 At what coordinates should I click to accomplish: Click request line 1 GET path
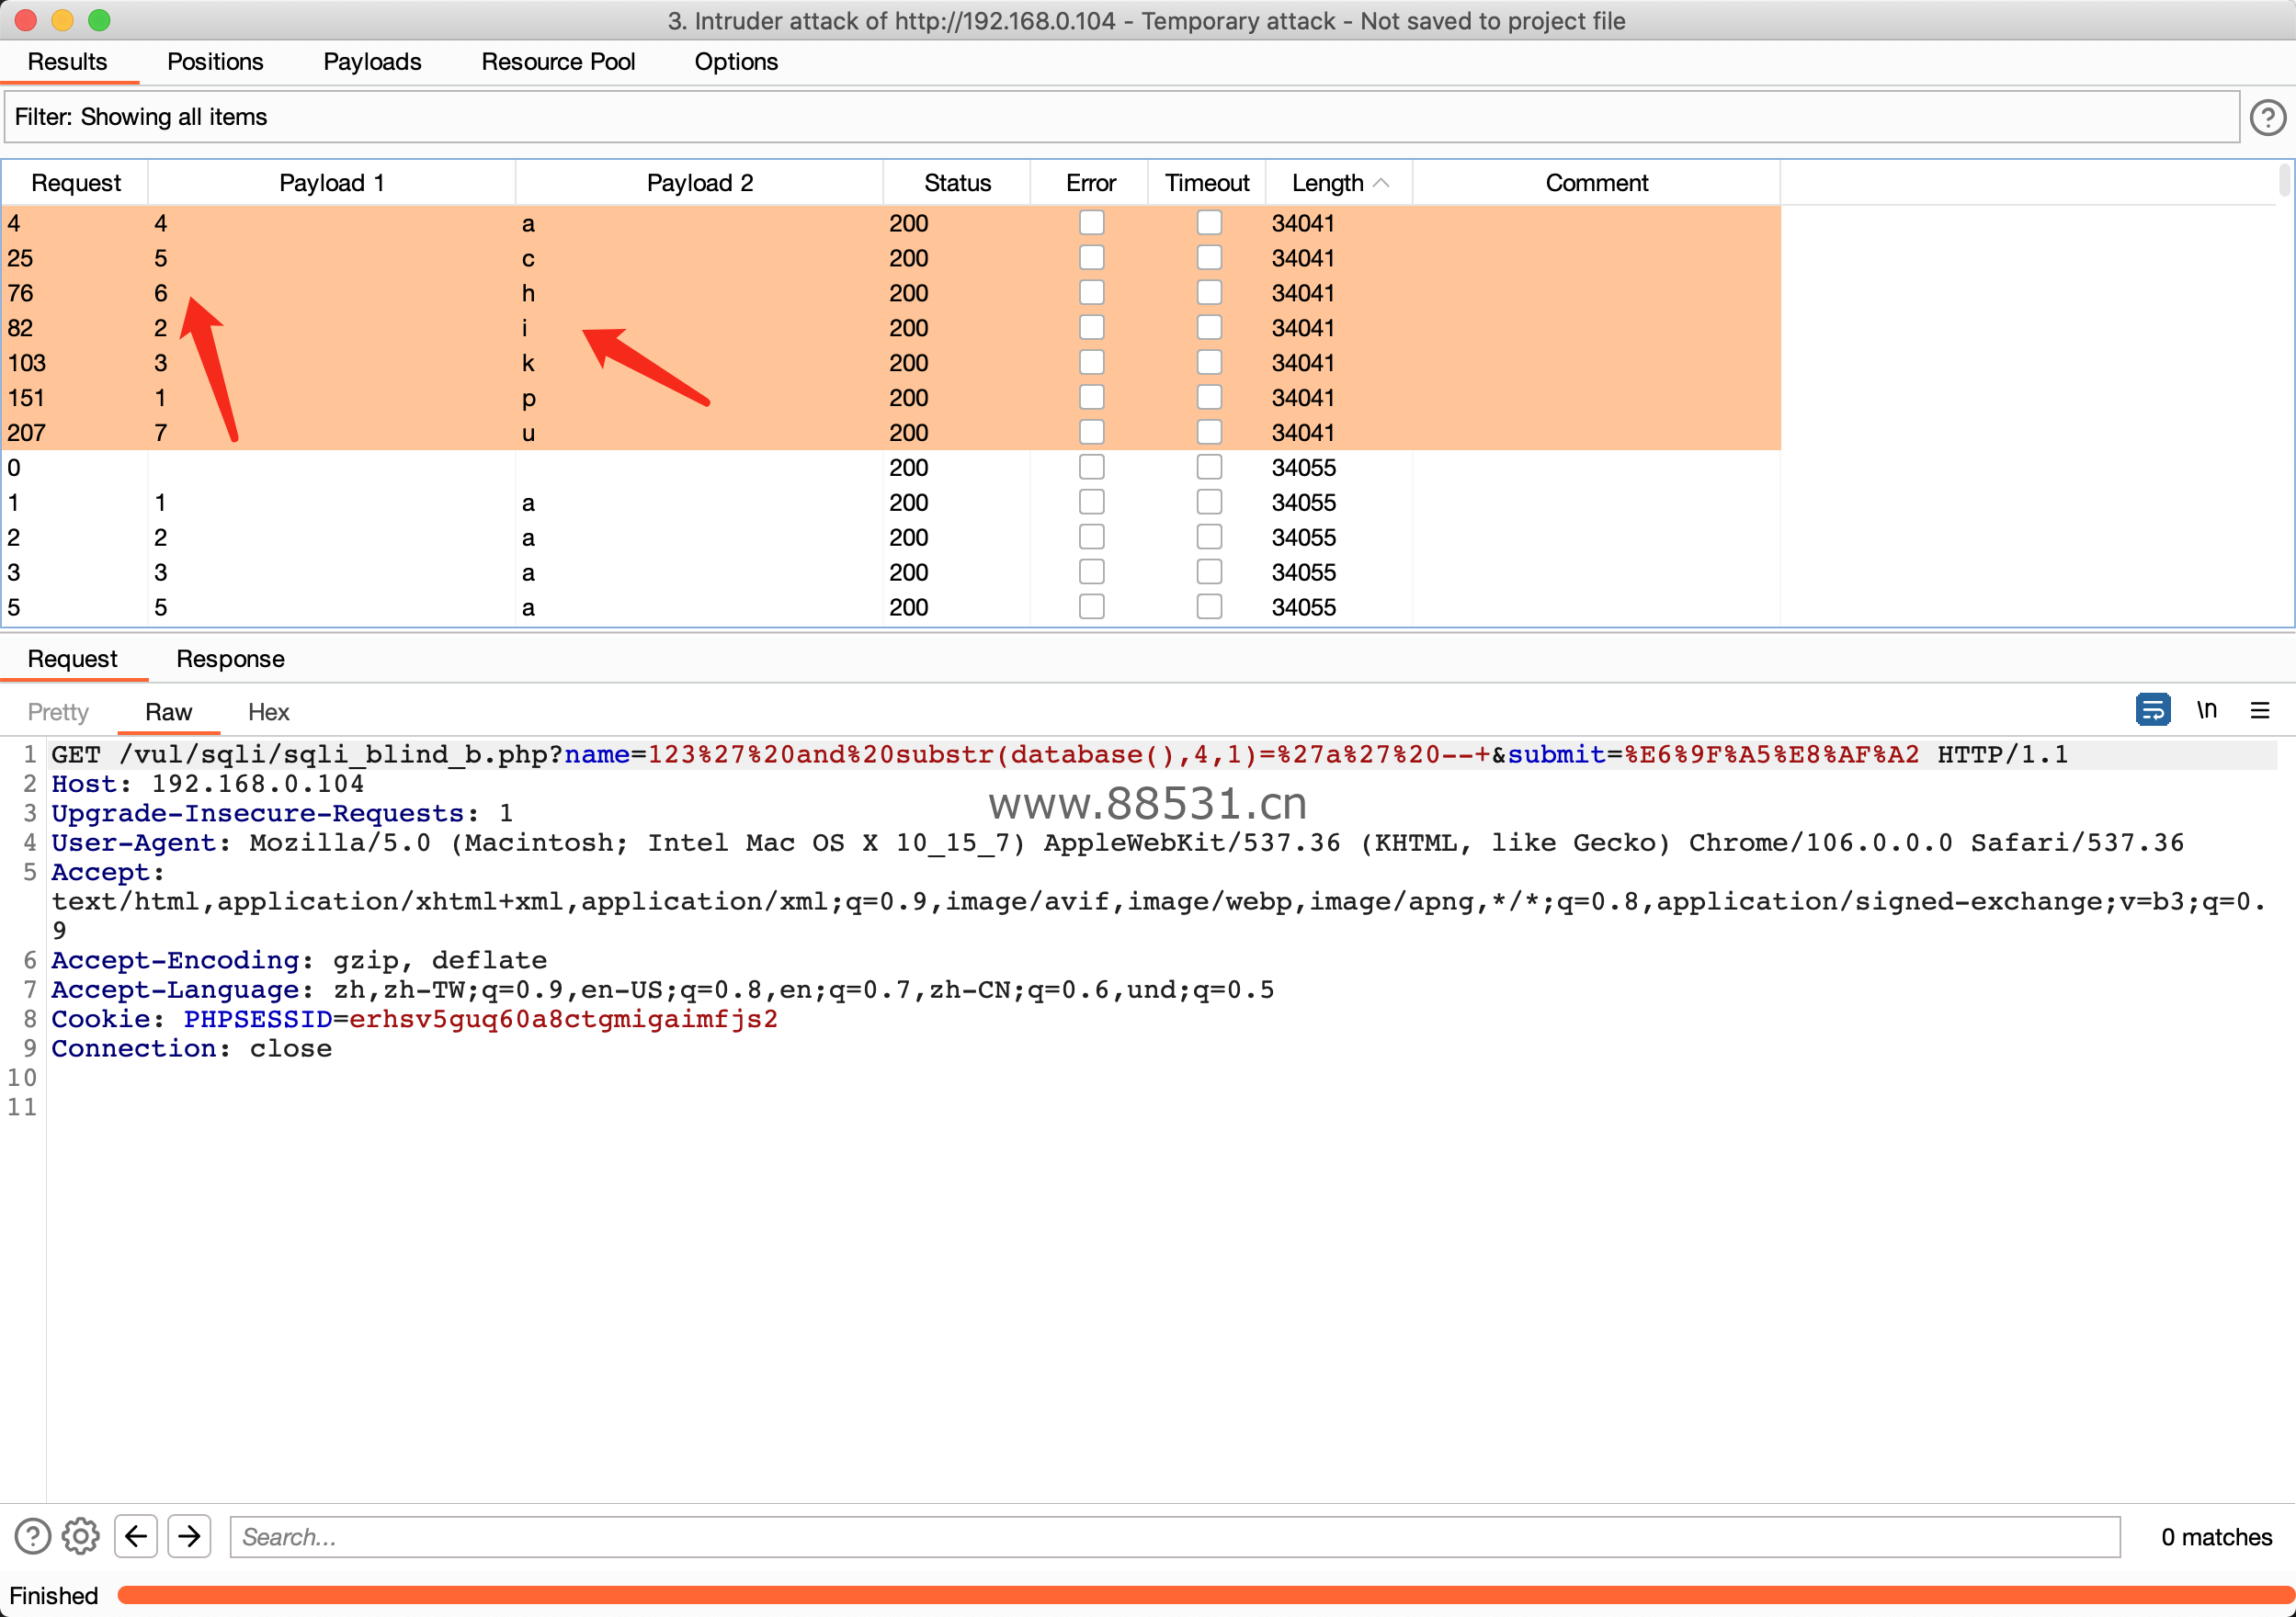tap(1059, 754)
